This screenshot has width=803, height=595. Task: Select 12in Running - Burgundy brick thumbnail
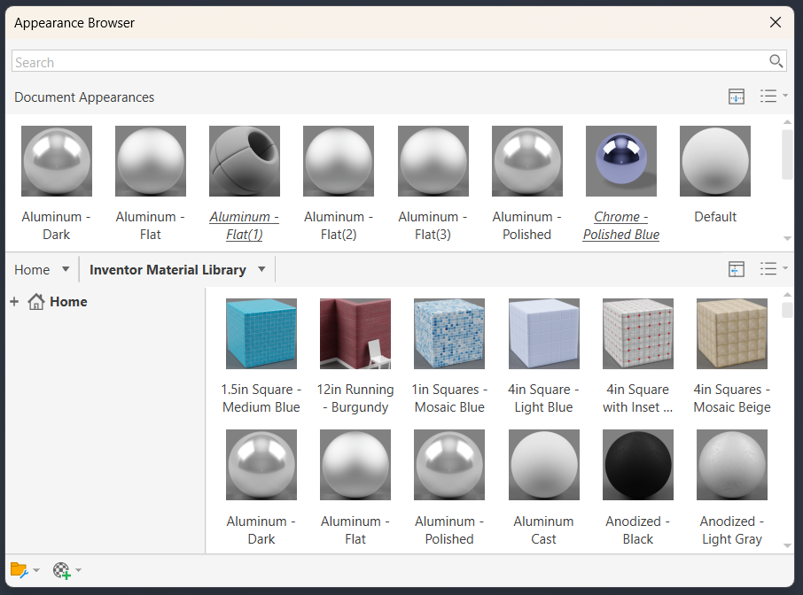coord(355,334)
